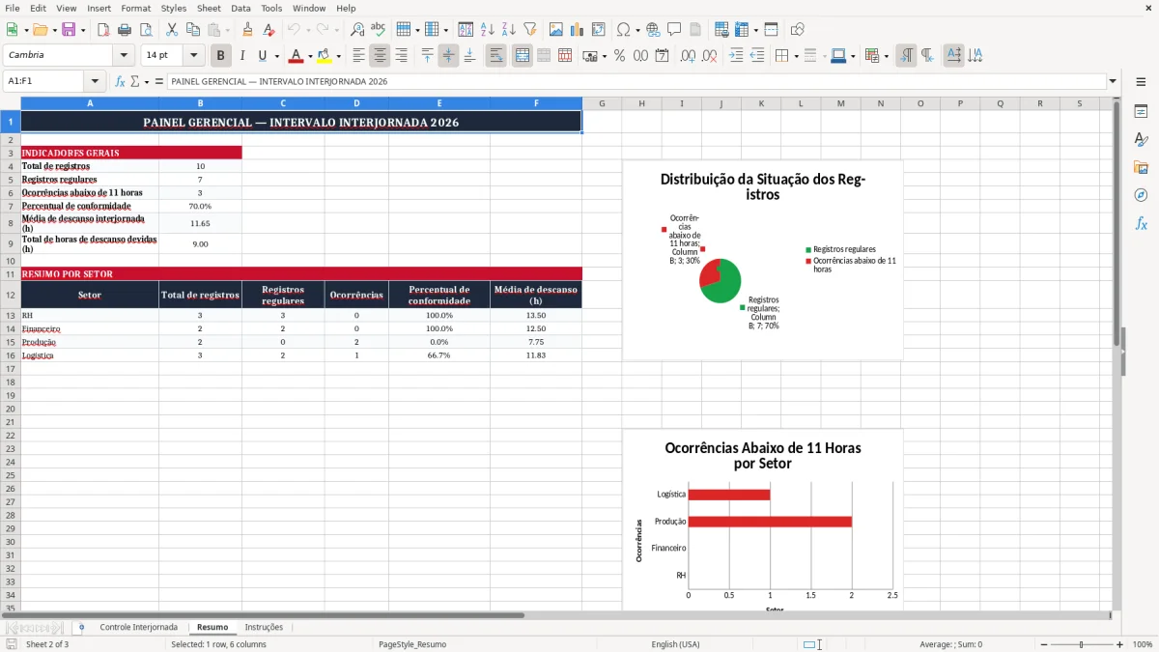This screenshot has width=1159, height=652.
Task: Toggle Merge and Center Cells
Action: 522,56
